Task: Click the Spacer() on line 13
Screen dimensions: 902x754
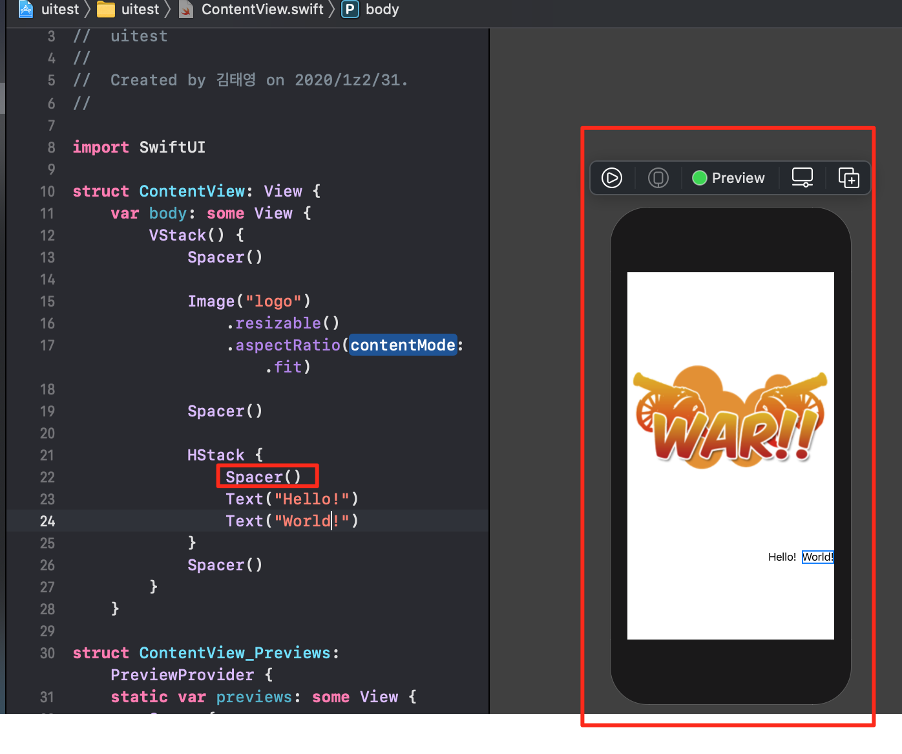Action: point(226,257)
